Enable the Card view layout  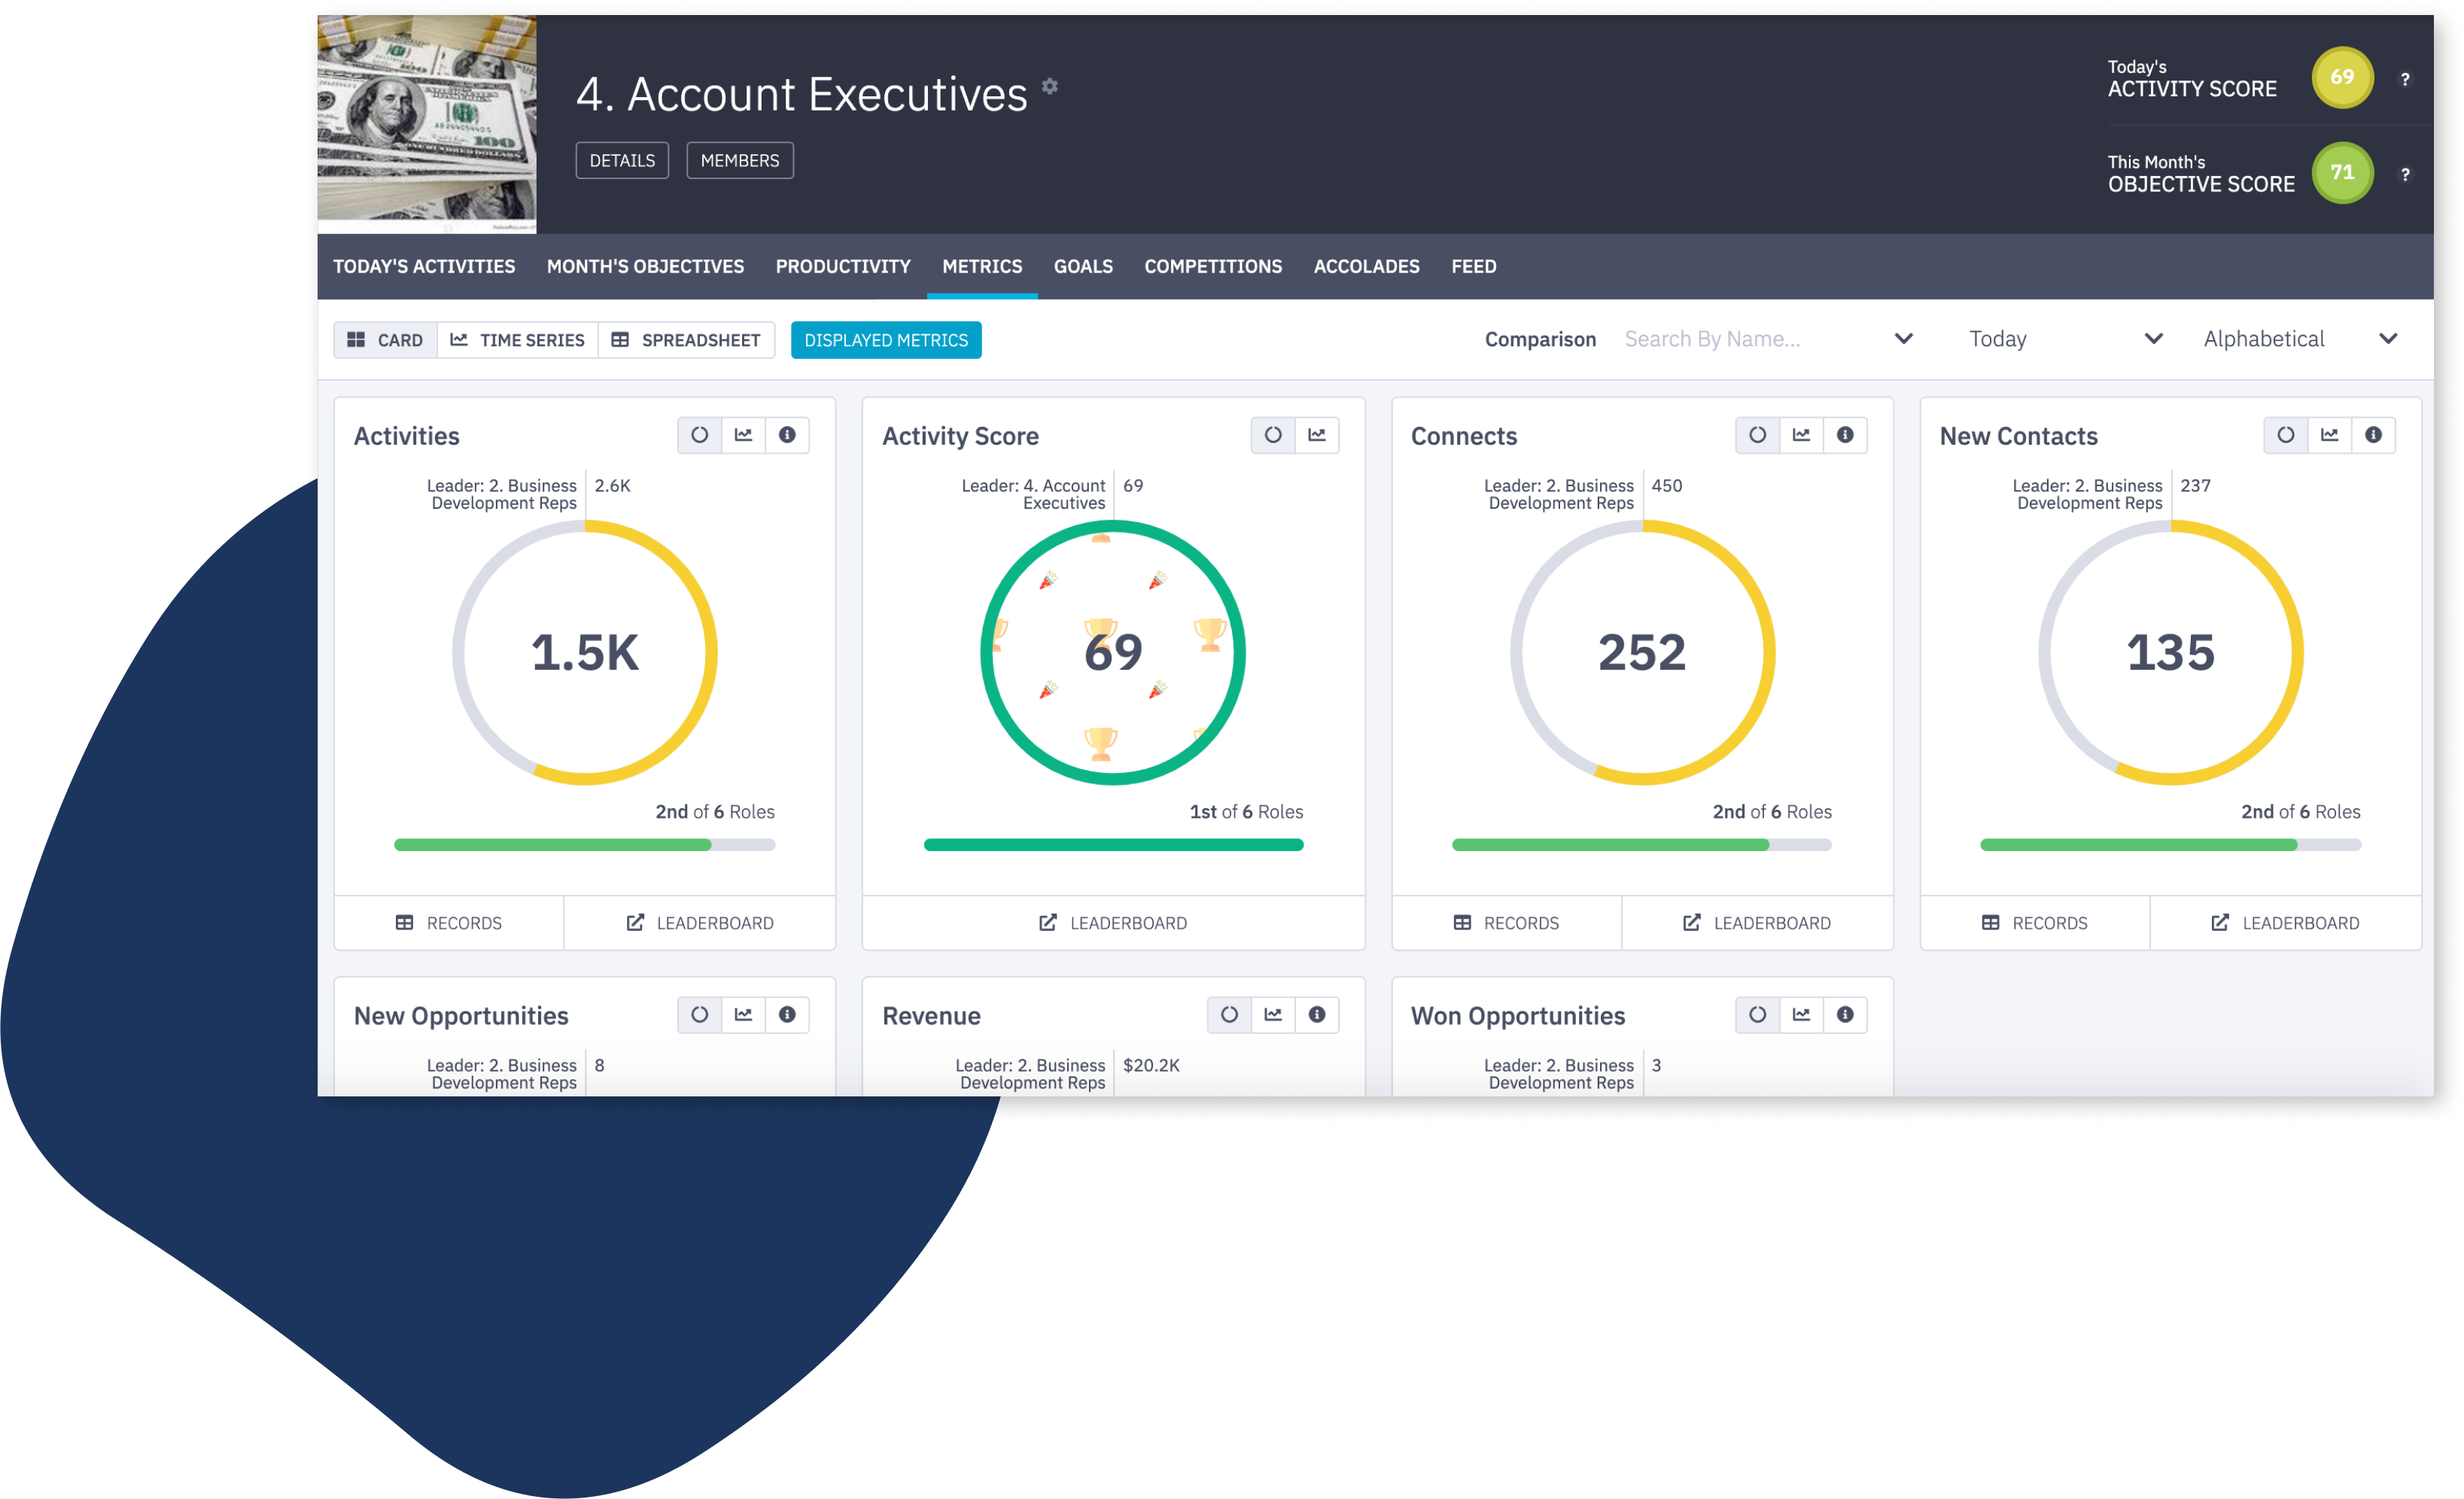[385, 339]
